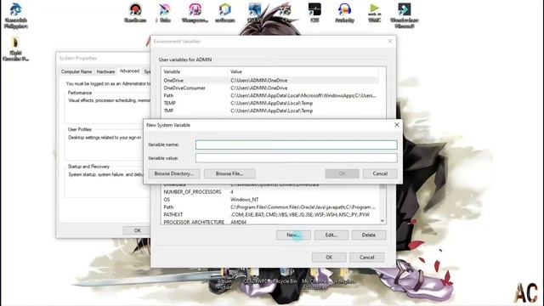Select the PROCESSOR_ARCHITECTURE system variable

pyautogui.click(x=270, y=222)
